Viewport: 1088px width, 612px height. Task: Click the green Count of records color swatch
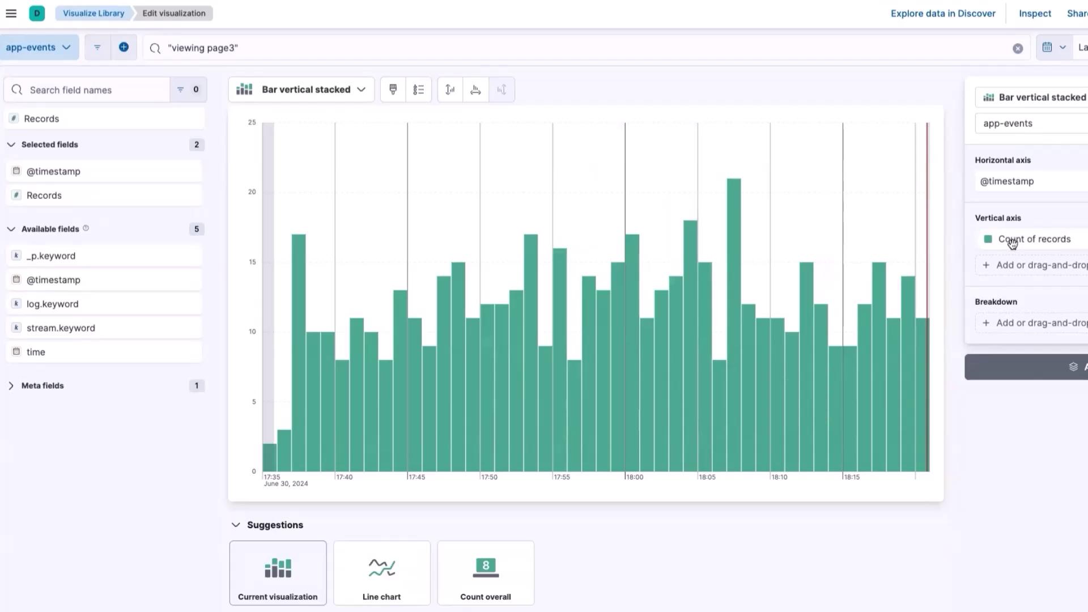tap(988, 239)
